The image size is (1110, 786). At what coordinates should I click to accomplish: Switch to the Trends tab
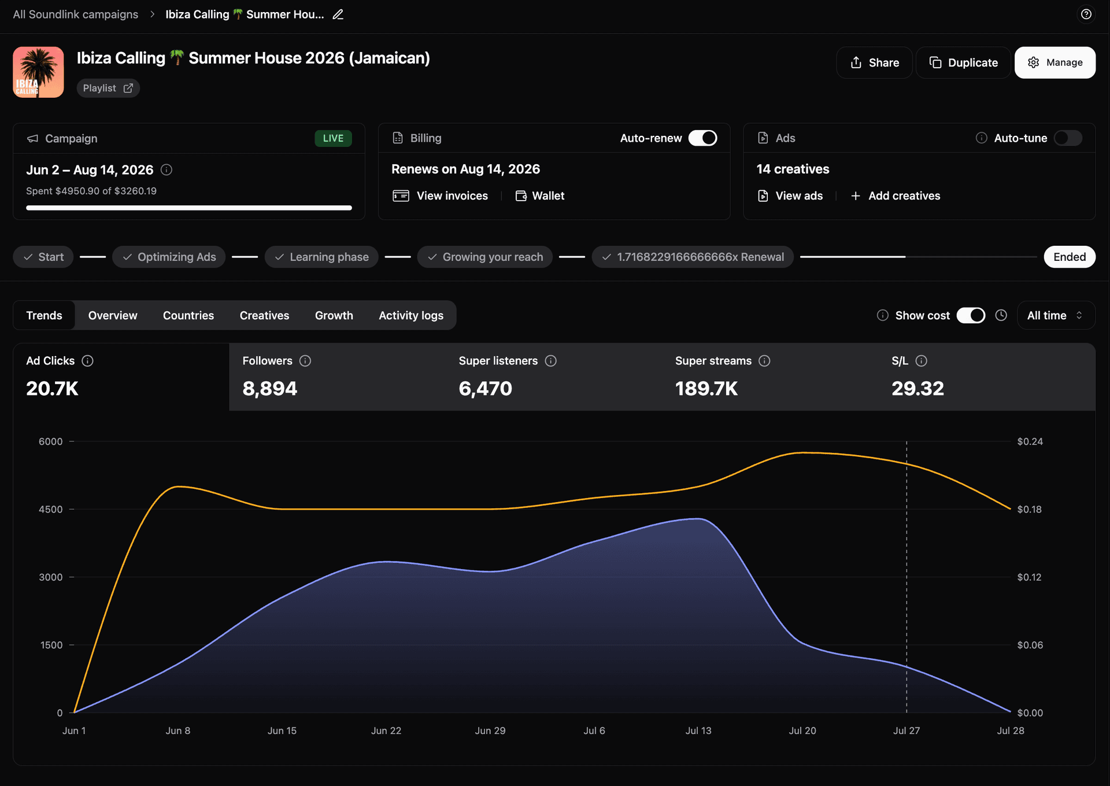[x=44, y=315]
